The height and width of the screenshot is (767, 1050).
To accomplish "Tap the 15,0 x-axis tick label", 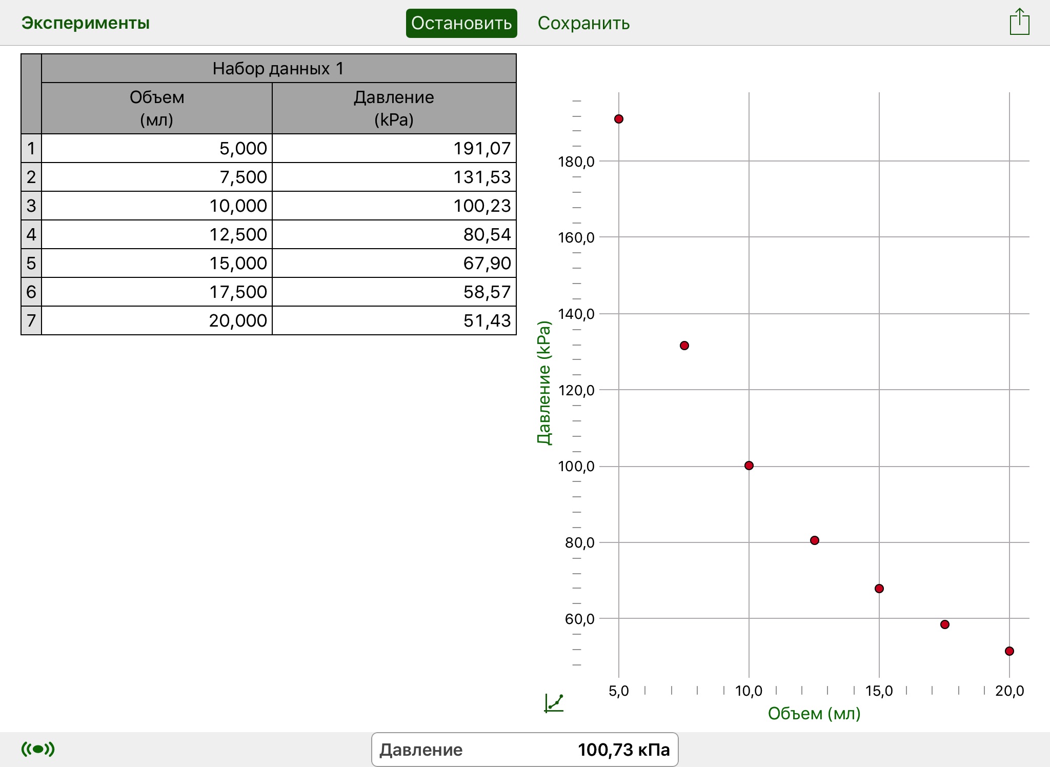I will (879, 691).
